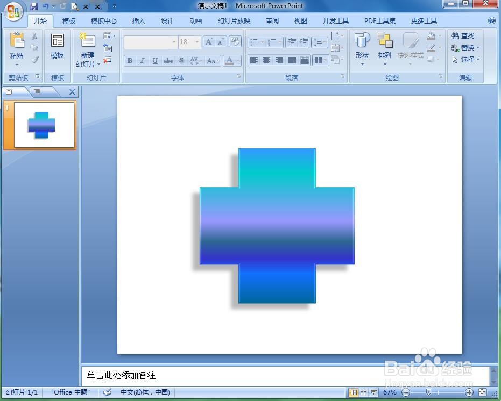Apply strikethrough formatting
The image size is (501, 401).
click(167, 60)
